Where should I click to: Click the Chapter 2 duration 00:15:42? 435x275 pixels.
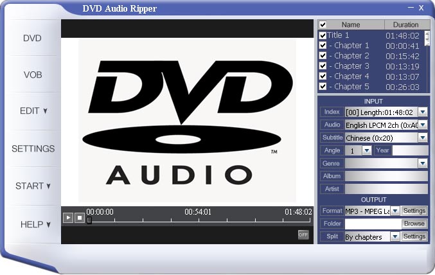coord(402,57)
